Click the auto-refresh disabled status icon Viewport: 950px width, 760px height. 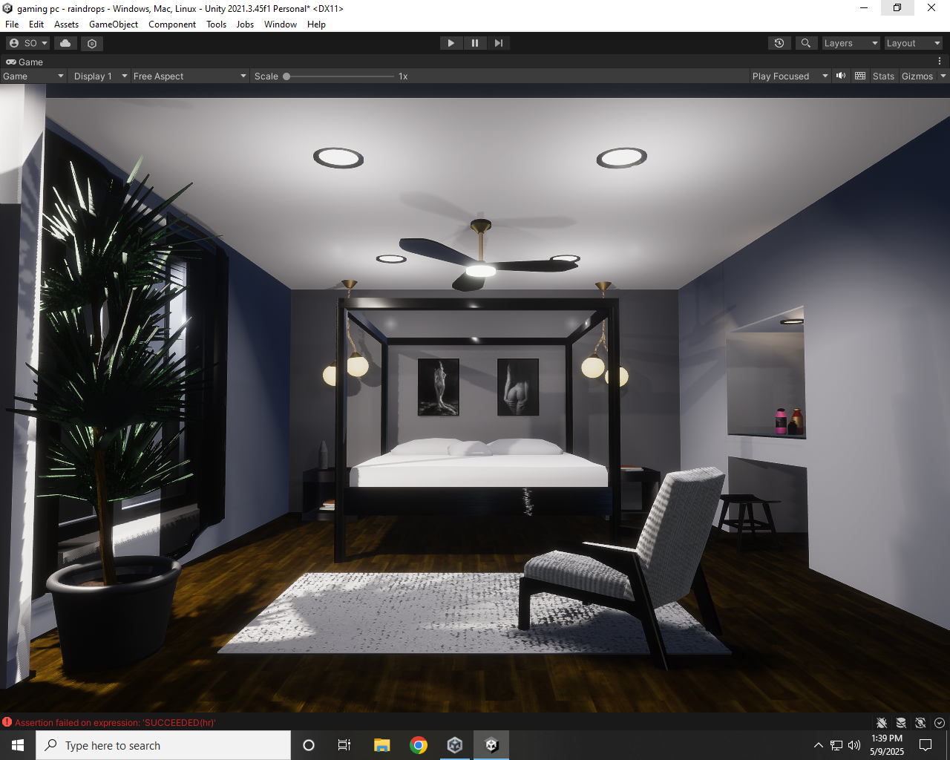pyautogui.click(x=920, y=723)
